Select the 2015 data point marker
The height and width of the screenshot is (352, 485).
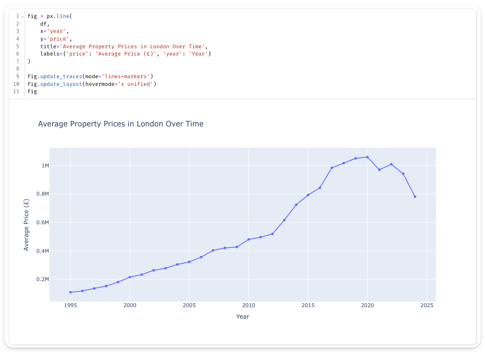(308, 195)
